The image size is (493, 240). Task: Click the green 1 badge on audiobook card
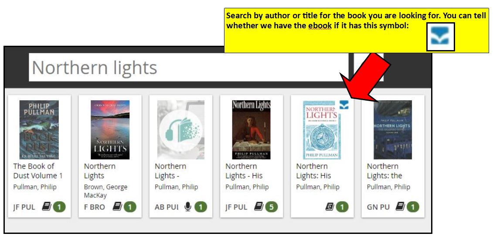tap(201, 207)
